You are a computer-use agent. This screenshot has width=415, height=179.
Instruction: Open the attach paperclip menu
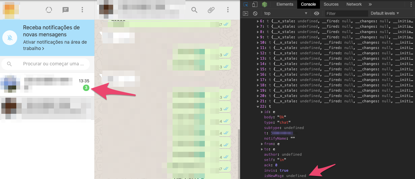click(x=211, y=10)
